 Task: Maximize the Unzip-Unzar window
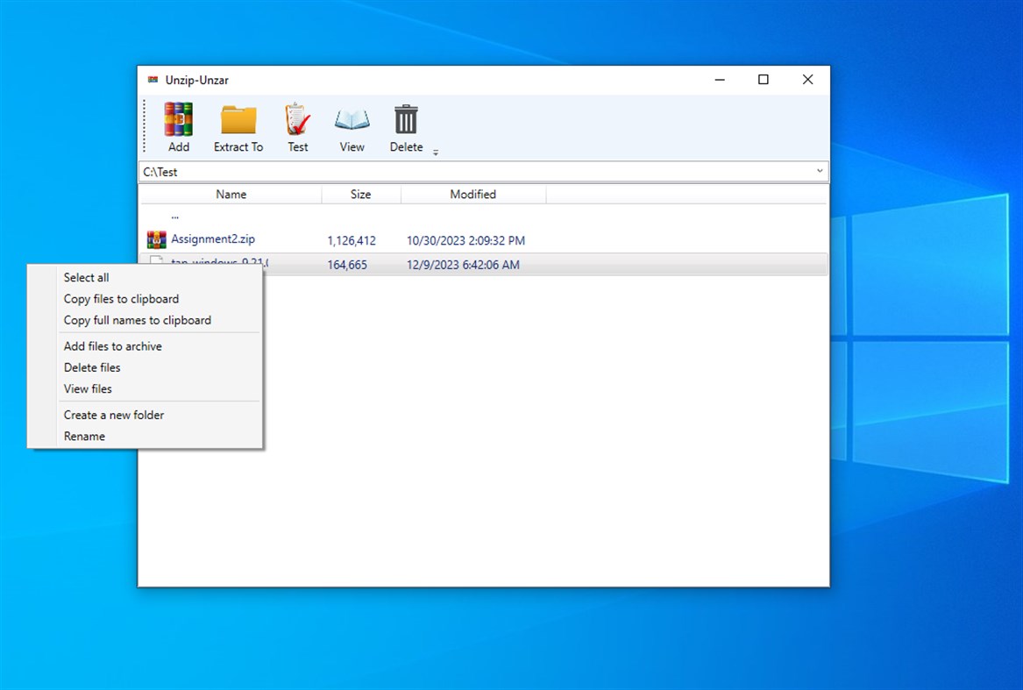pos(764,80)
